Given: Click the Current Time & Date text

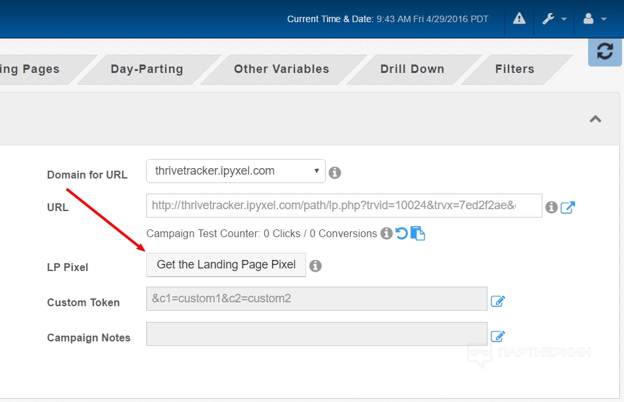Looking at the screenshot, I should click(388, 19).
